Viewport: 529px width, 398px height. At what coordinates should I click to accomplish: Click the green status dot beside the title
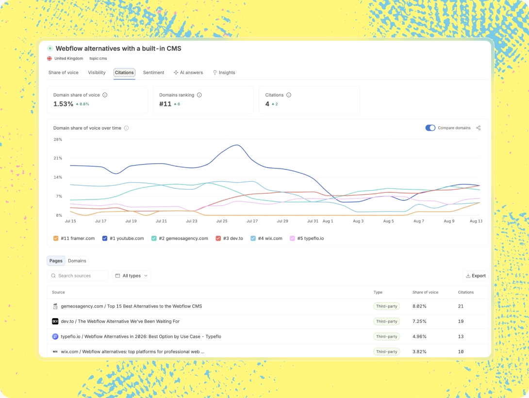click(50, 48)
